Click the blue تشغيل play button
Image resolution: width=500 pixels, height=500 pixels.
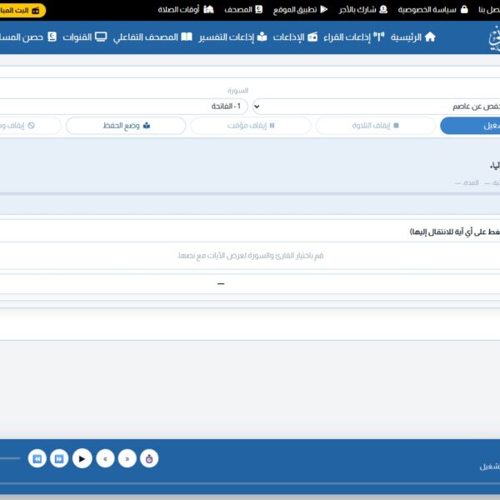pyautogui.click(x=470, y=126)
